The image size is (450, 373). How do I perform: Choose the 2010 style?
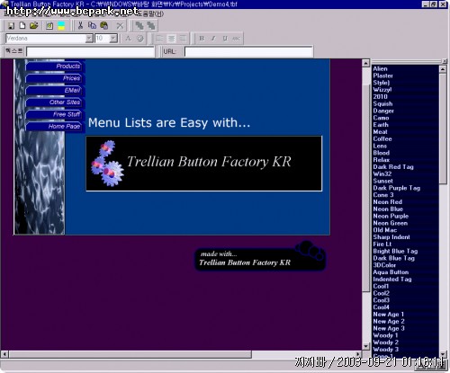click(380, 96)
